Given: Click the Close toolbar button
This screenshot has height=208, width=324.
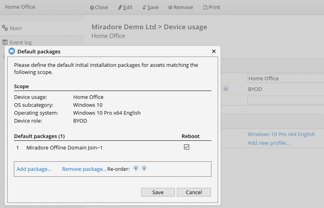Looking at the screenshot, I should click(99, 8).
